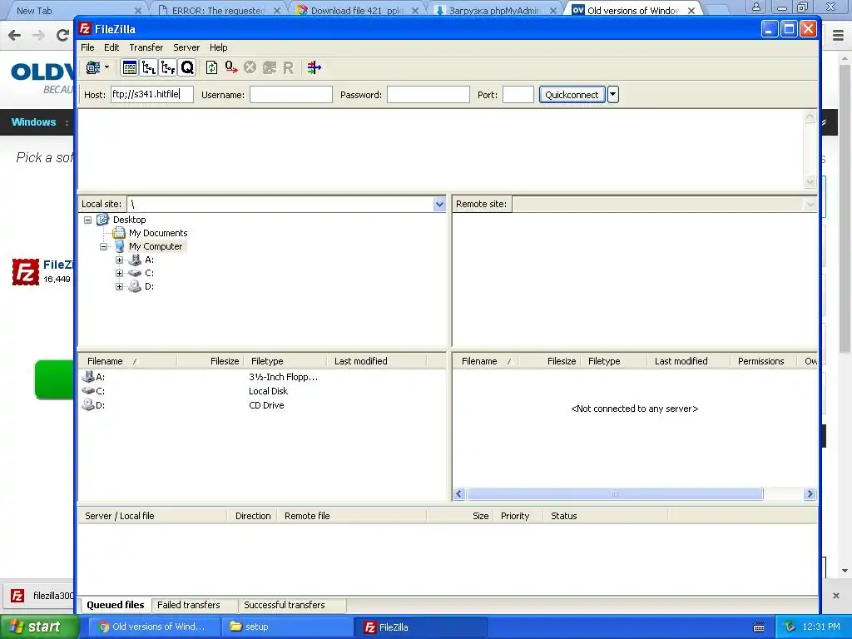852x639 pixels.
Task: Click the C: drive icon in tree
Action: 135,273
